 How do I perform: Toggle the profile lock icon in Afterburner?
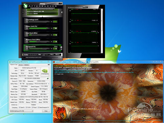coord(23,54)
